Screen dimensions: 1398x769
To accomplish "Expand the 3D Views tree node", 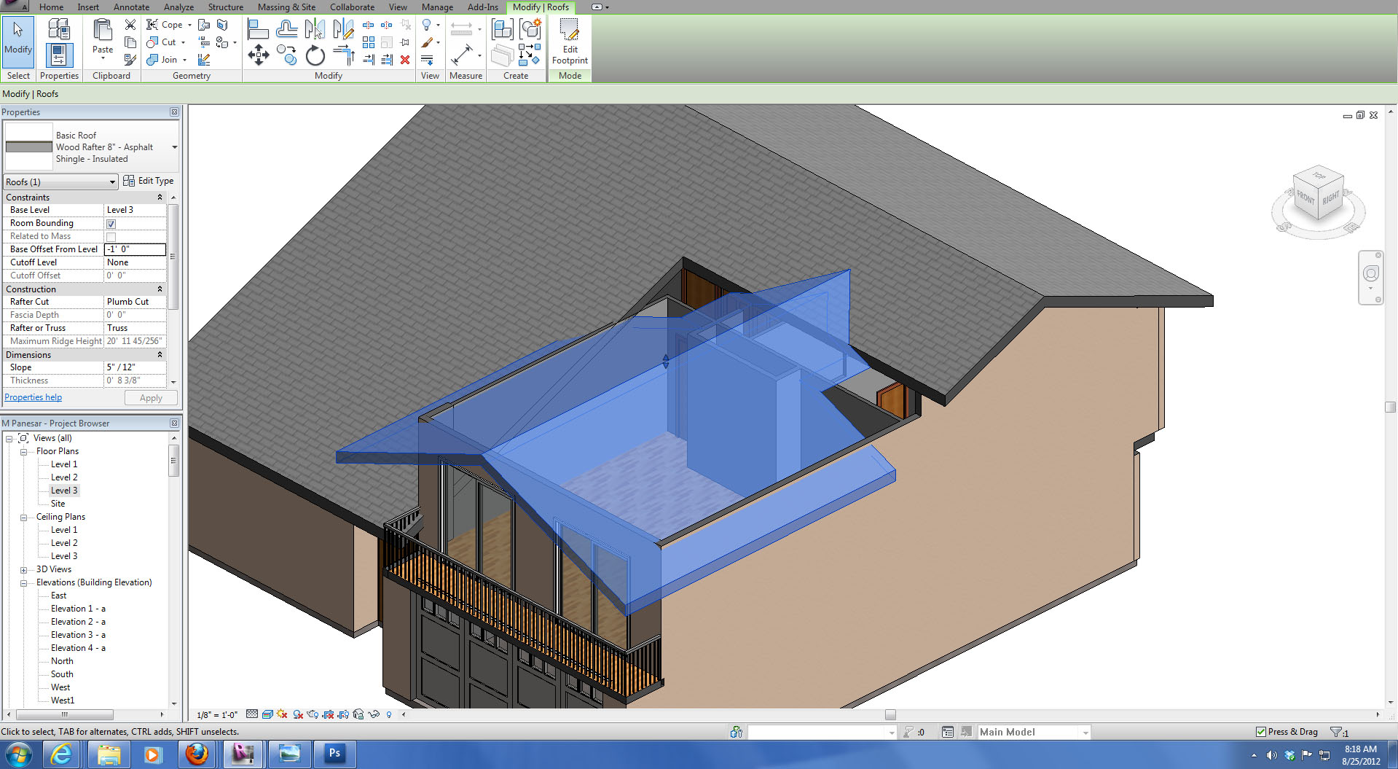I will coord(23,570).
